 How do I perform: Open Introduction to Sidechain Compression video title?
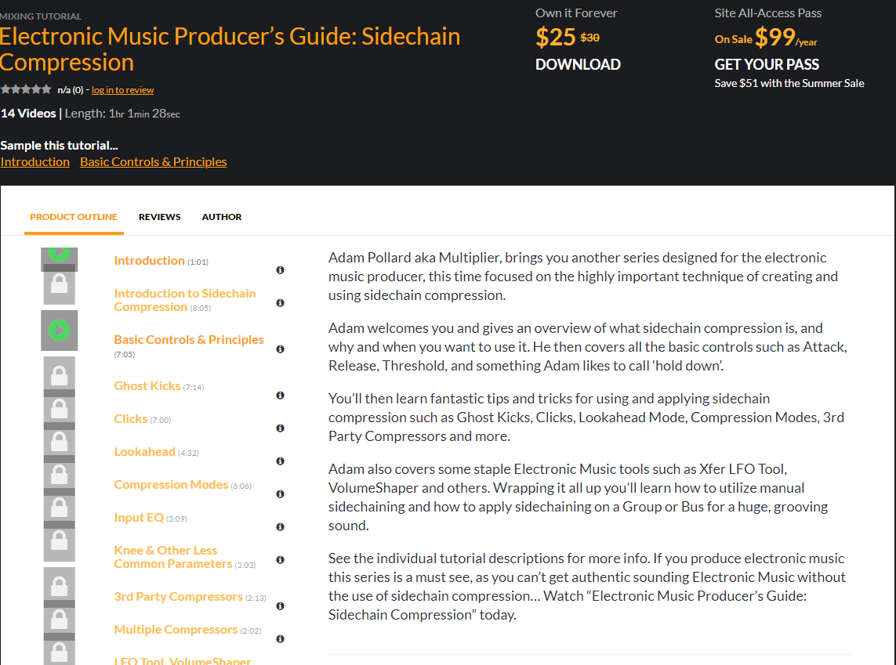pyautogui.click(x=184, y=300)
